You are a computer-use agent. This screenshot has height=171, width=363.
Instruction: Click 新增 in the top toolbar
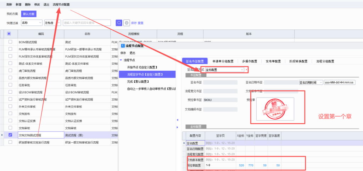(18, 4)
